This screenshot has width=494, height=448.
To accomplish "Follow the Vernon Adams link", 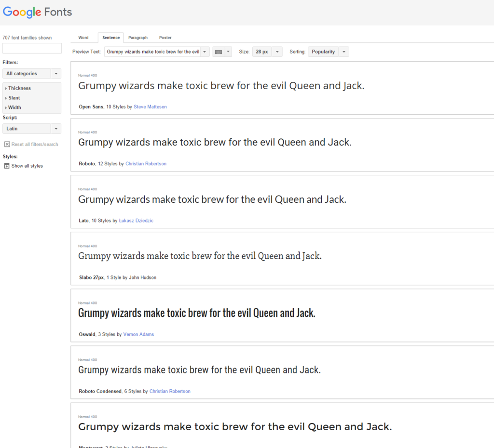I will pos(138,334).
